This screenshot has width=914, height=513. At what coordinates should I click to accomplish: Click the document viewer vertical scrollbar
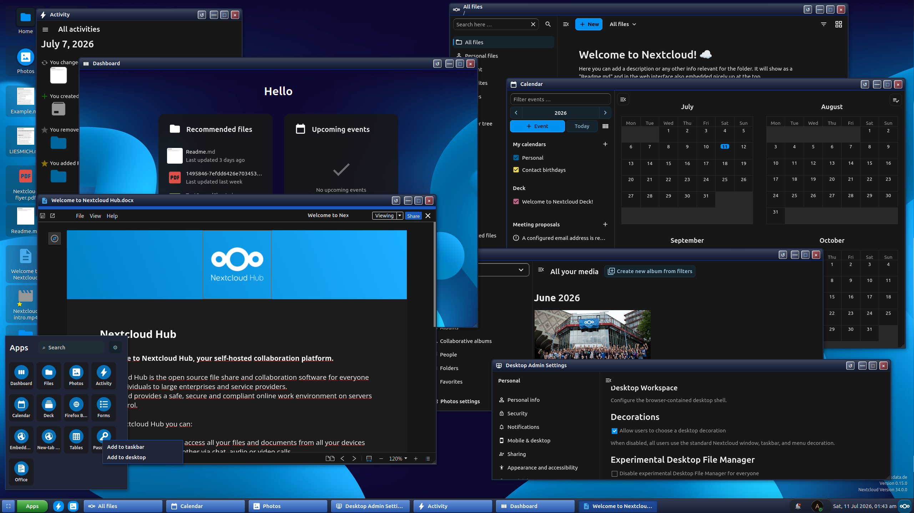[434, 275]
